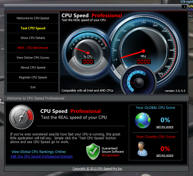Close the window with the X button

[x=184, y=7]
